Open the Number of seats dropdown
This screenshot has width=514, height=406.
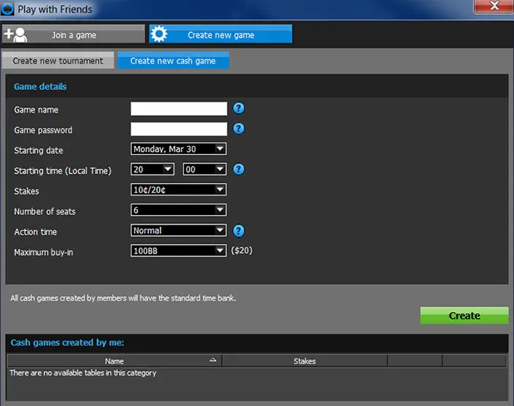[x=178, y=211]
